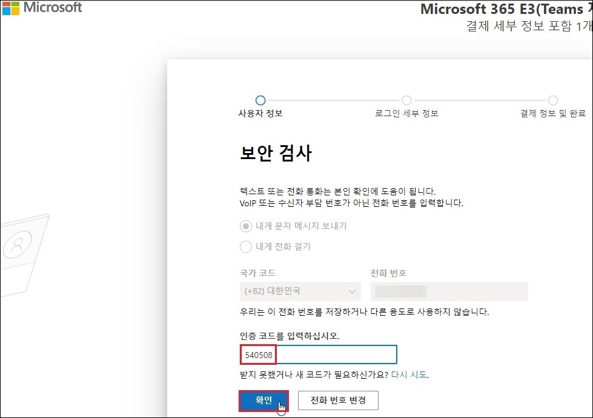Click '인증 코드를 입력하십시오.' label

click(290, 336)
